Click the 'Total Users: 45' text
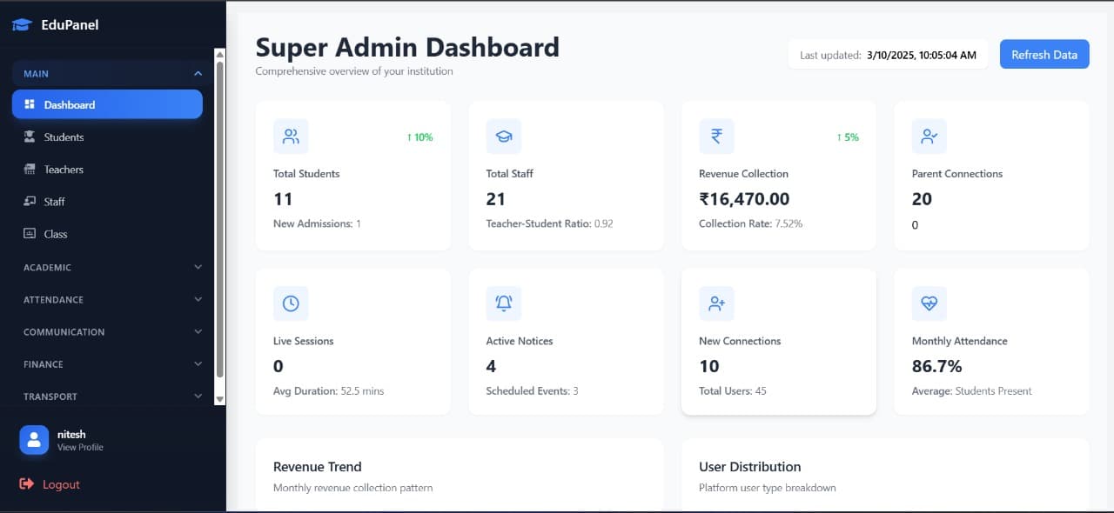Image resolution: width=1114 pixels, height=513 pixels. (733, 391)
